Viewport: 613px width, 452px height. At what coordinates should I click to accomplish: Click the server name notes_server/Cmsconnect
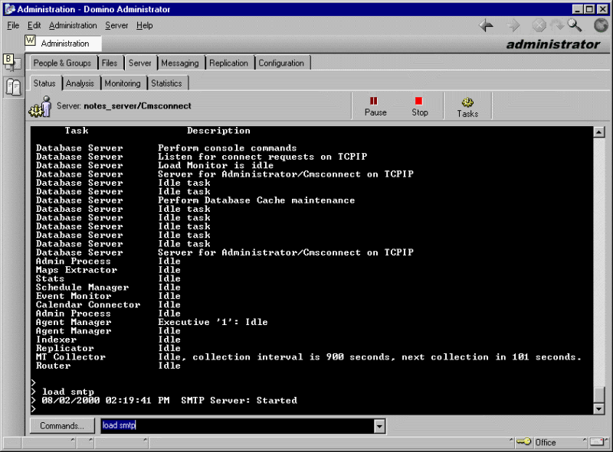pos(137,106)
